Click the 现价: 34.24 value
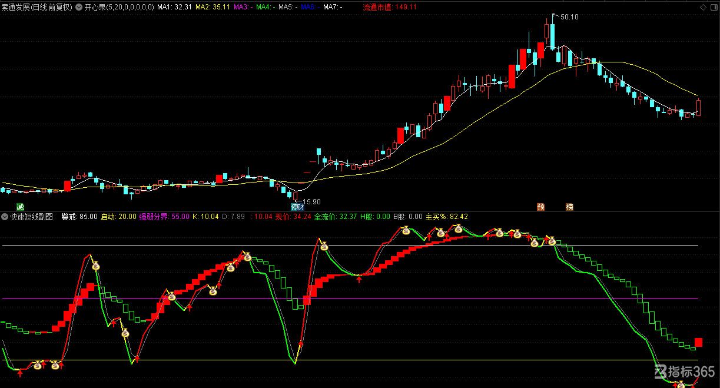720x388 pixels. pos(293,217)
